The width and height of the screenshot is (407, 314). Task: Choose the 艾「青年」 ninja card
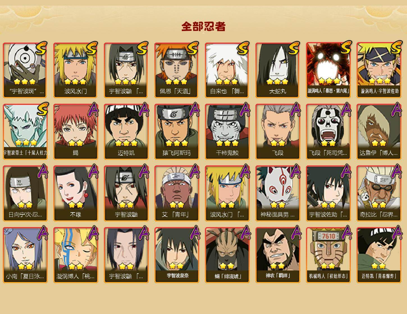[x=177, y=193]
